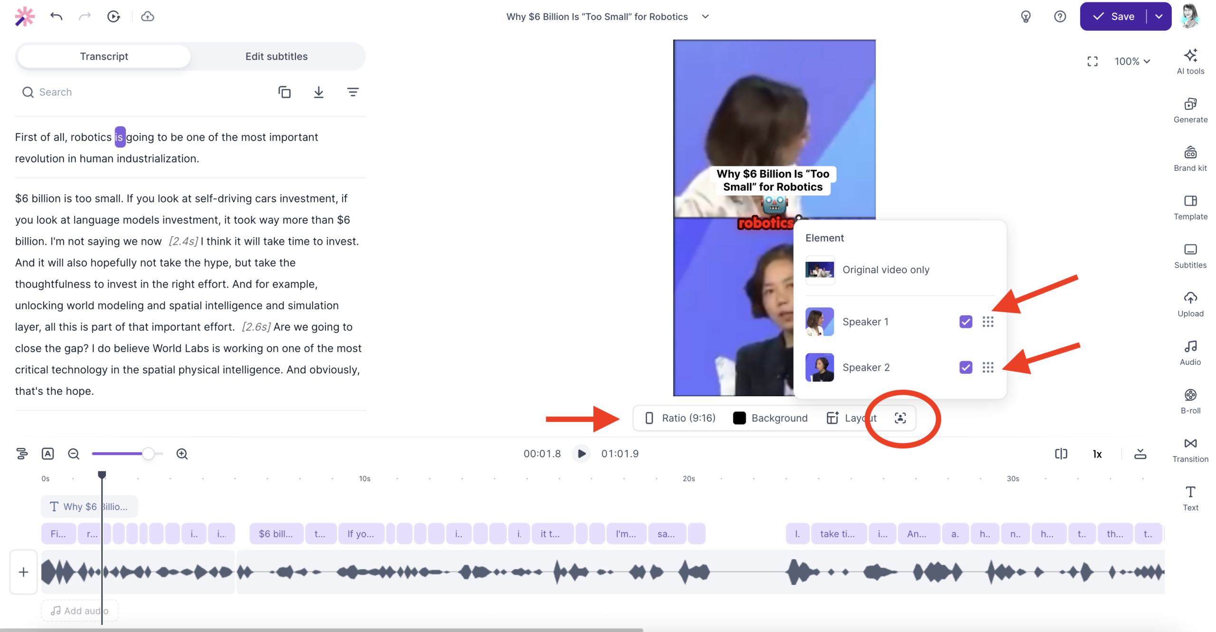Click the bottom horizontal scrollbar
1216x632 pixels.
321,630
